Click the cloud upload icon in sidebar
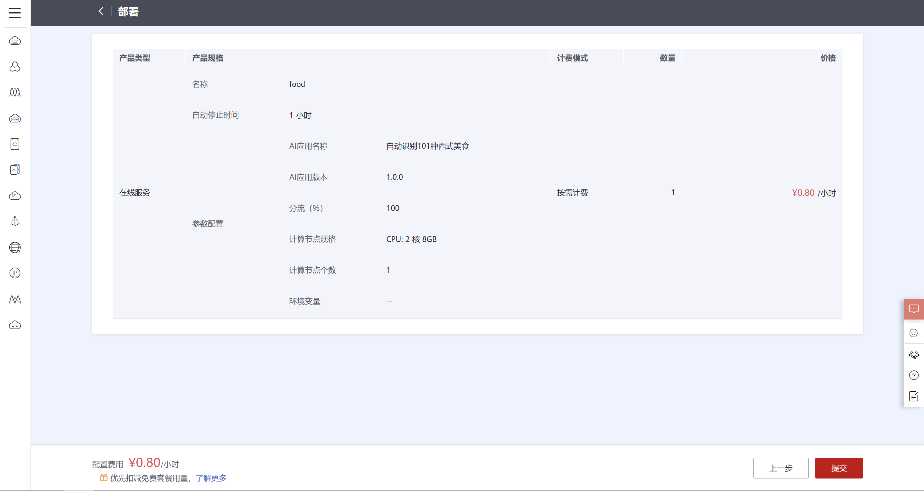The height and width of the screenshot is (491, 924). point(15,325)
